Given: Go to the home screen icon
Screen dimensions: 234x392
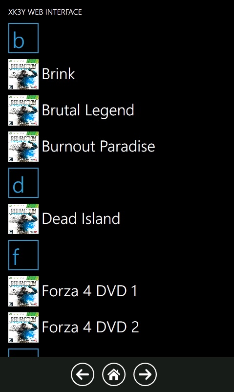Looking at the screenshot, I should pyautogui.click(x=114, y=374).
